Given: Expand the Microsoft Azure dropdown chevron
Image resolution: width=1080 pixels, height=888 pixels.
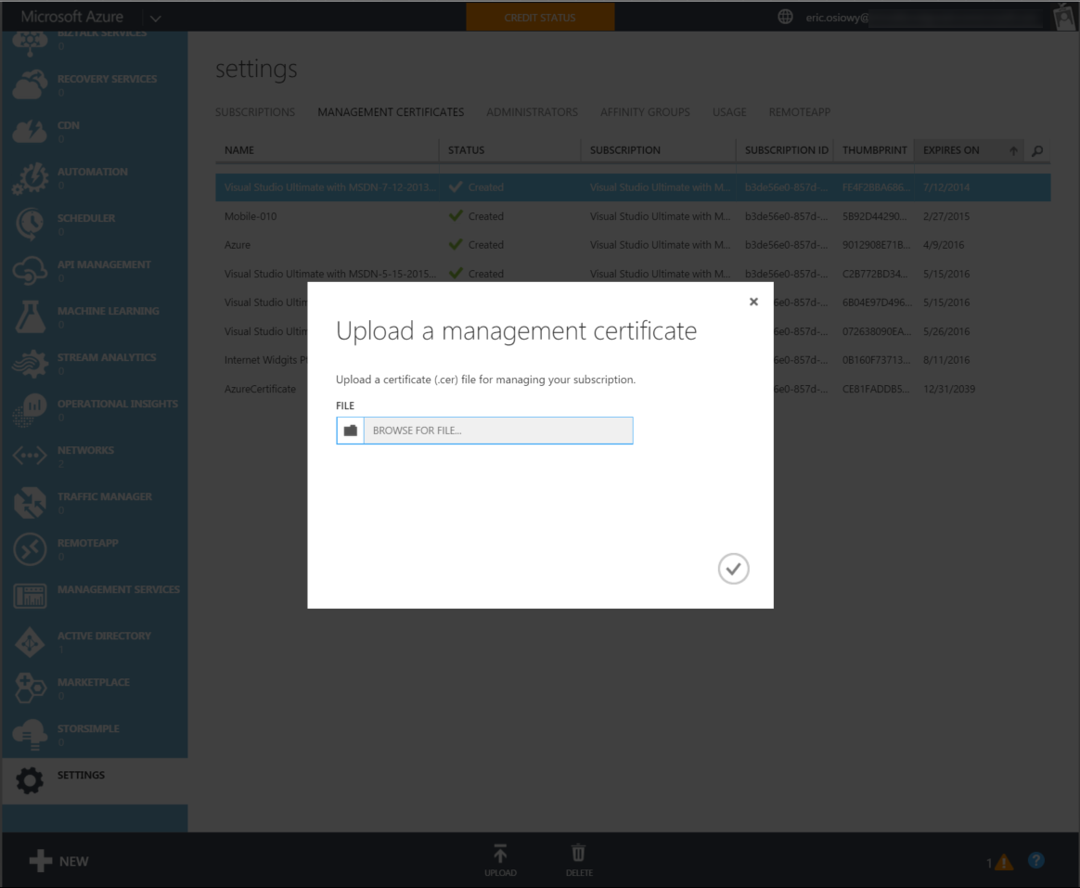Looking at the screenshot, I should coord(156,19).
